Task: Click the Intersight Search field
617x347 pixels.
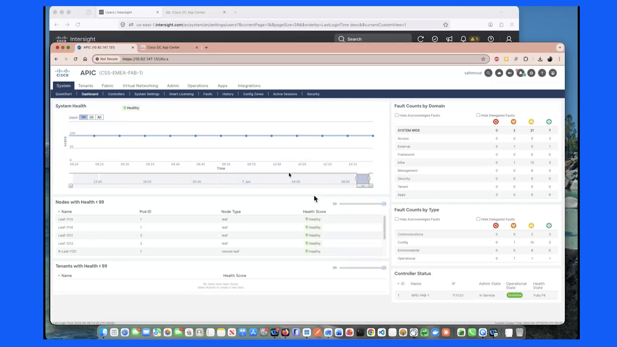Action: click(x=373, y=39)
